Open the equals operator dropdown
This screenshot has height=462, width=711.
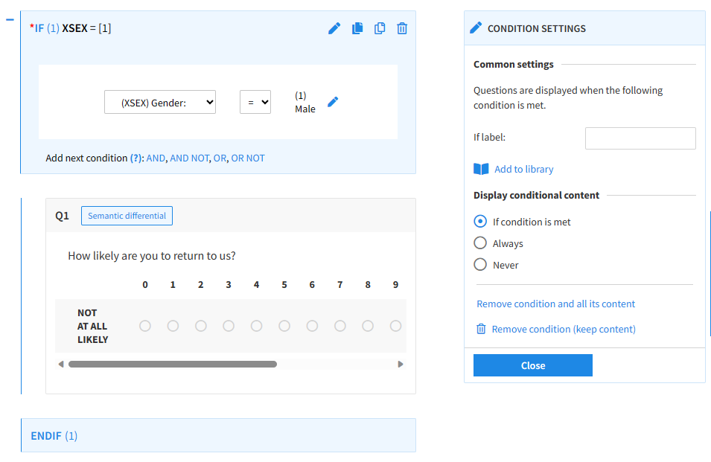coord(255,103)
